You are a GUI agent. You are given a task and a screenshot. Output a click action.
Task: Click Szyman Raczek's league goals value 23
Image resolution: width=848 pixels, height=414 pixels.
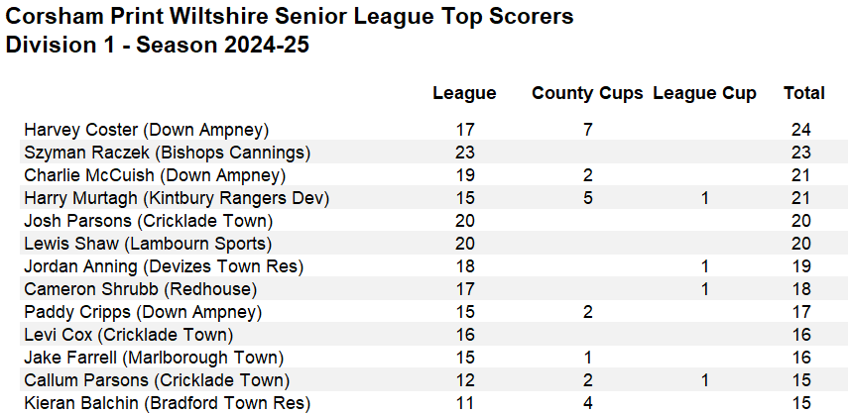[x=465, y=153]
